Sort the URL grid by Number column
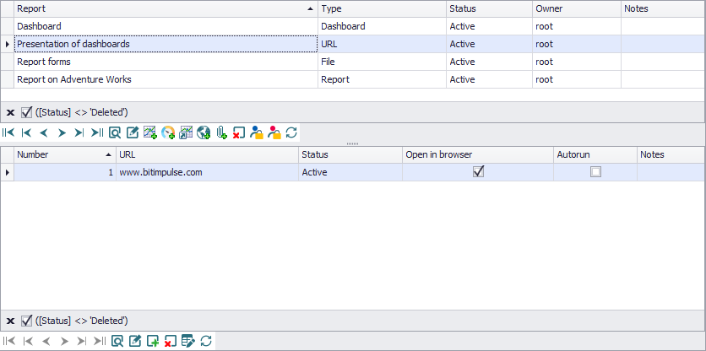 pyautogui.click(x=65, y=154)
